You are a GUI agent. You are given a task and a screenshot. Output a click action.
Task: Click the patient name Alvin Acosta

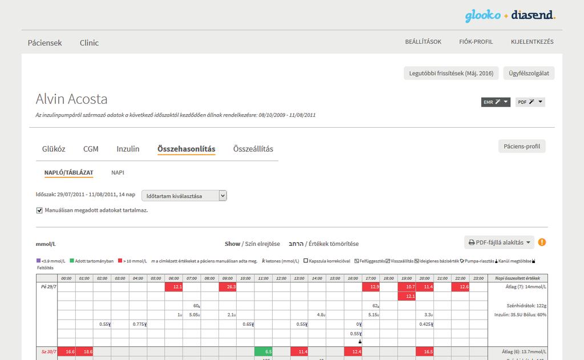71,99
